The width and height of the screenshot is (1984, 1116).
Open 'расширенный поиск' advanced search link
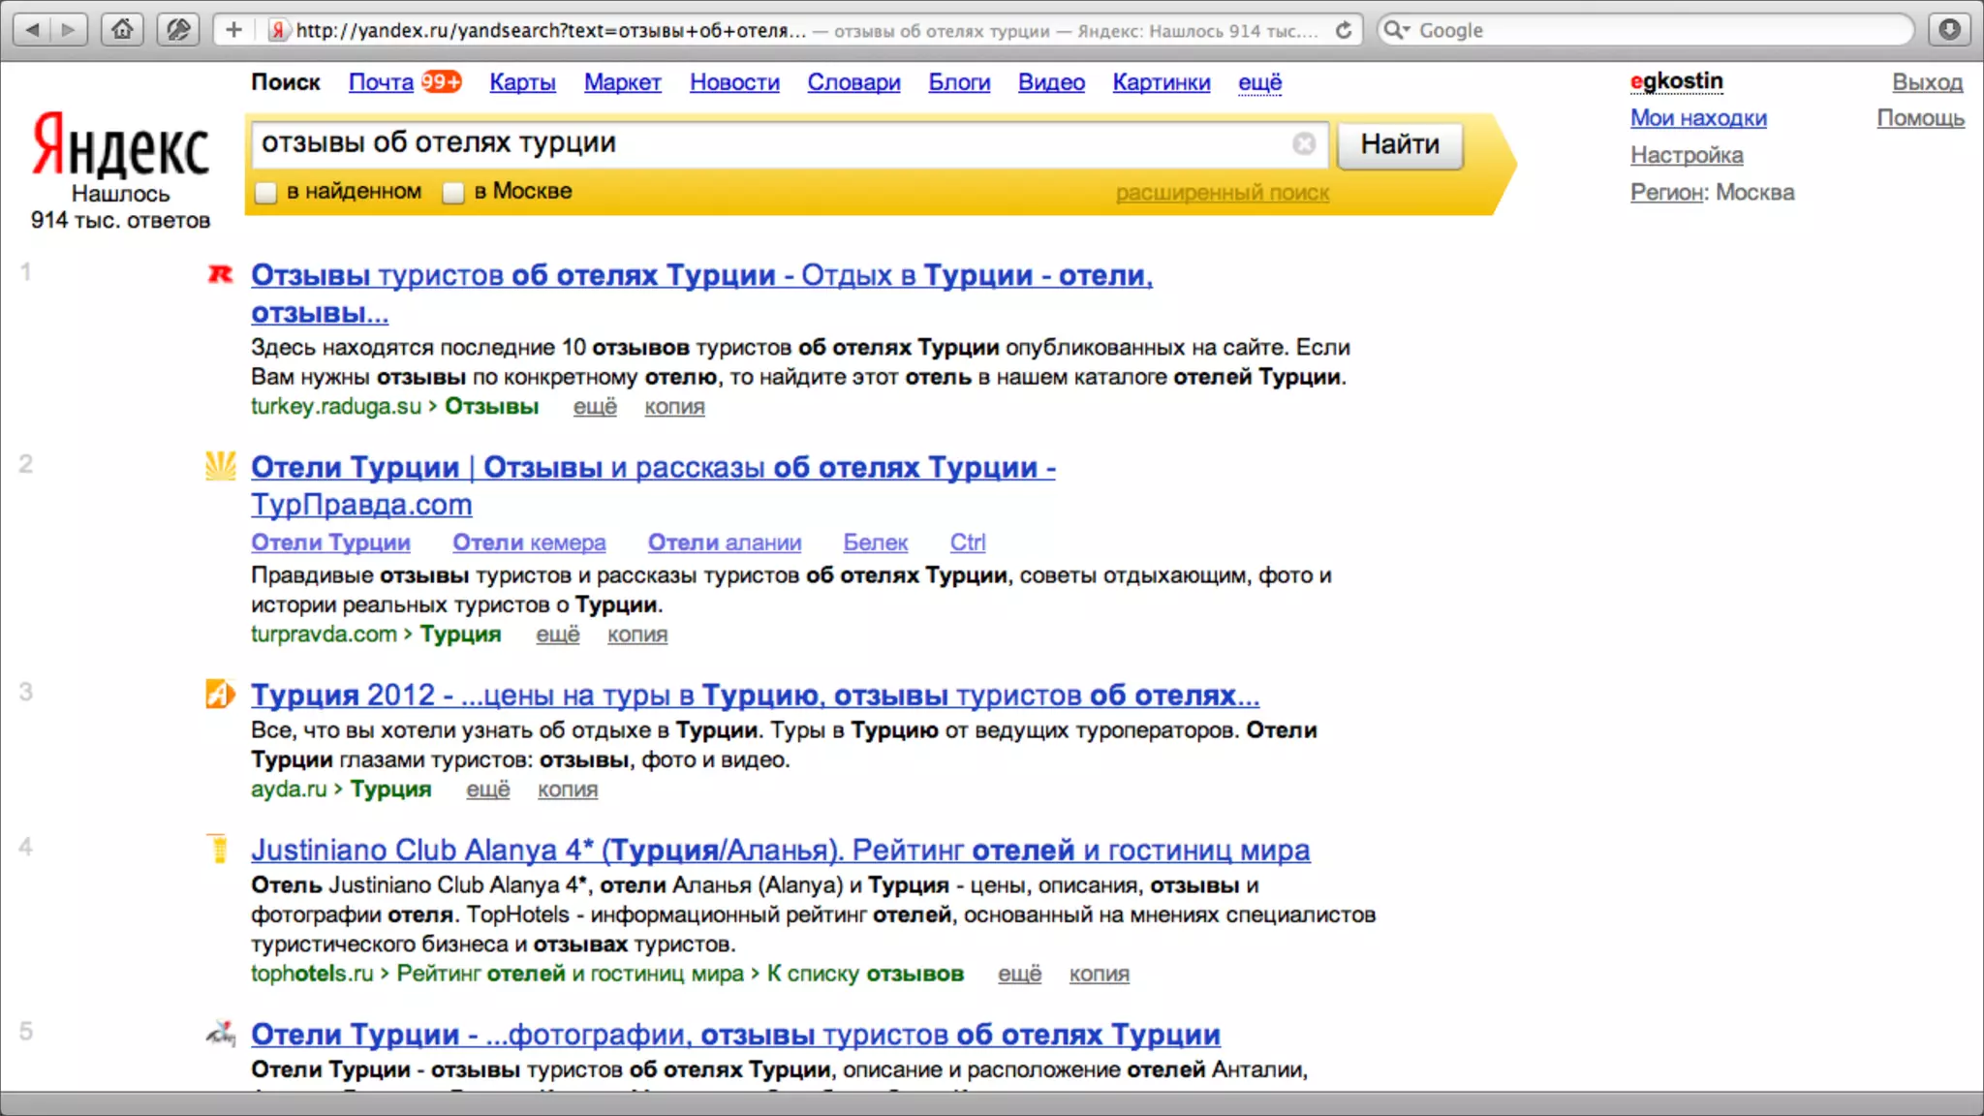coord(1222,193)
